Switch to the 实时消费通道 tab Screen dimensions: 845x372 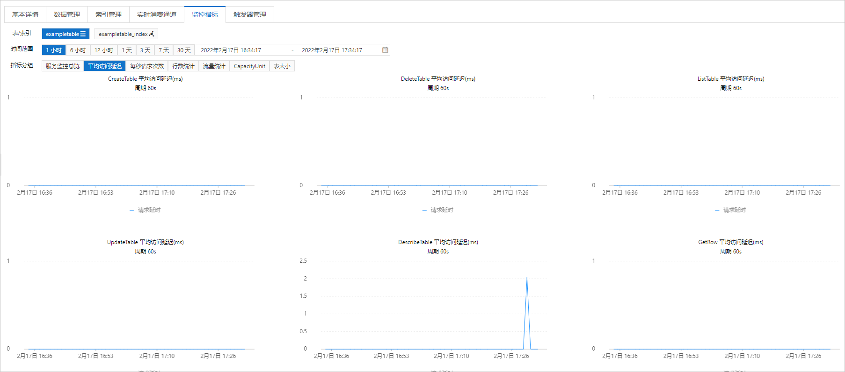[157, 14]
